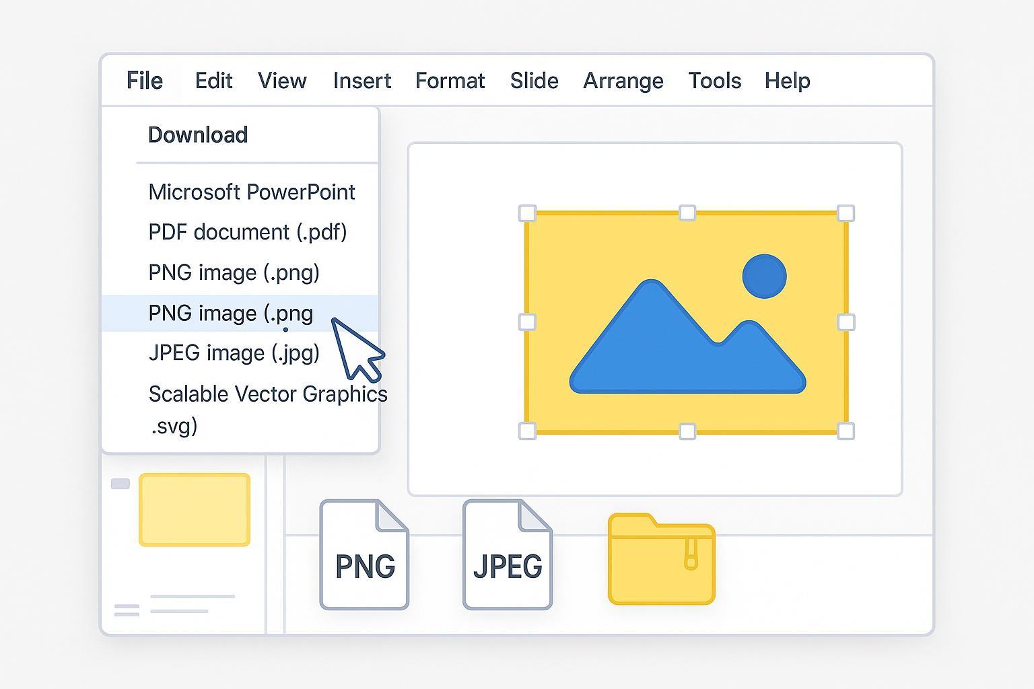Expand the Download submenu header
This screenshot has height=689, width=1034.
pyautogui.click(x=198, y=135)
